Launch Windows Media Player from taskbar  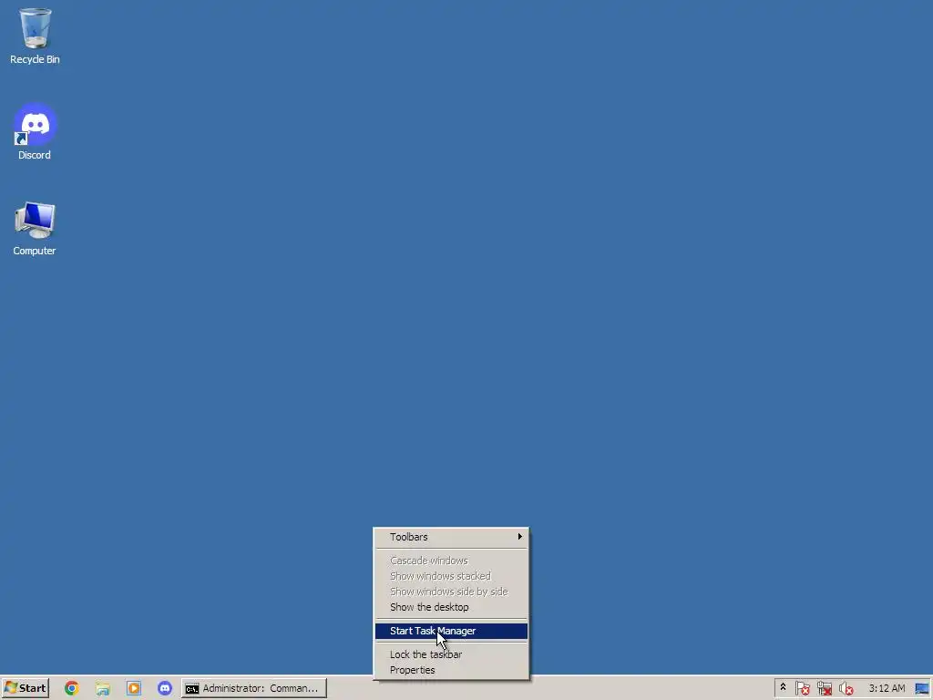pos(134,688)
